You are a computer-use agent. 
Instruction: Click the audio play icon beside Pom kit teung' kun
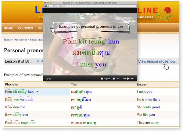tap(37, 92)
